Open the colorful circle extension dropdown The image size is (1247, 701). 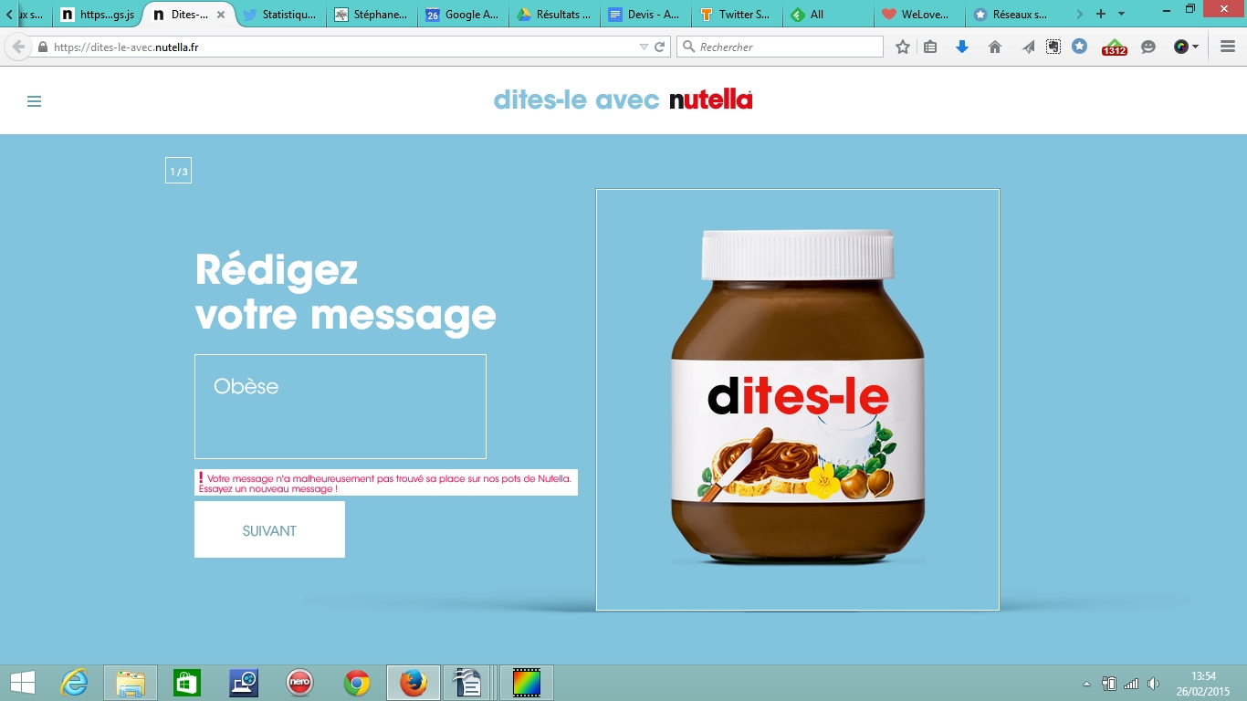[1186, 47]
